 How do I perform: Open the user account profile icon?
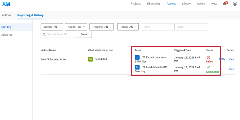point(235,4)
